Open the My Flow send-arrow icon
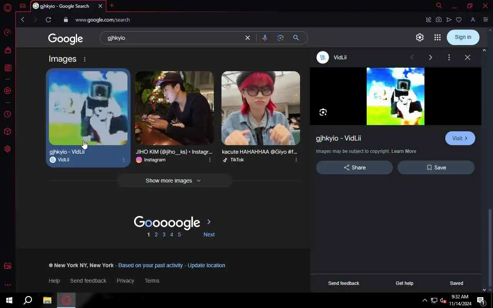 click(449, 20)
